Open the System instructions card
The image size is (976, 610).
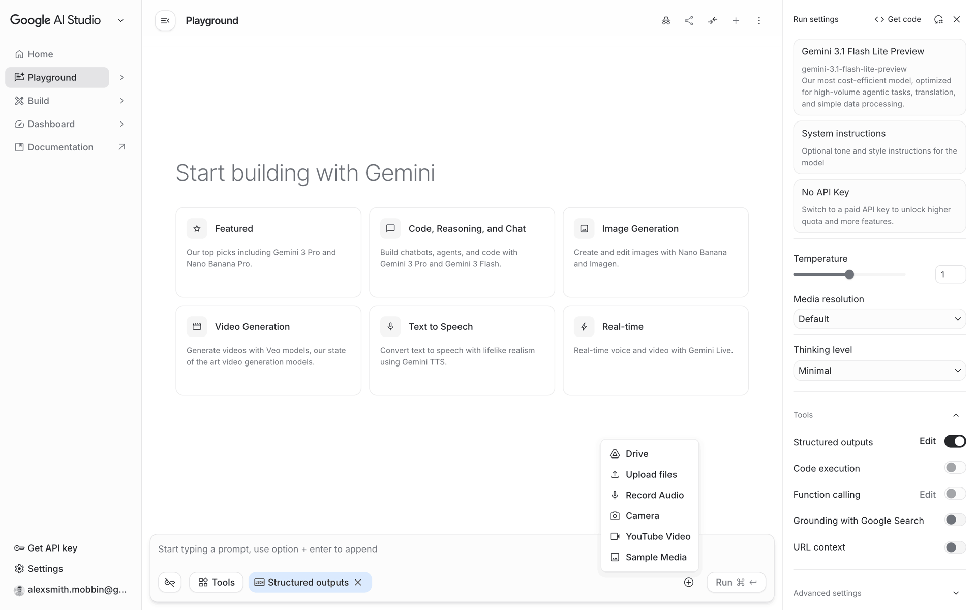879,147
